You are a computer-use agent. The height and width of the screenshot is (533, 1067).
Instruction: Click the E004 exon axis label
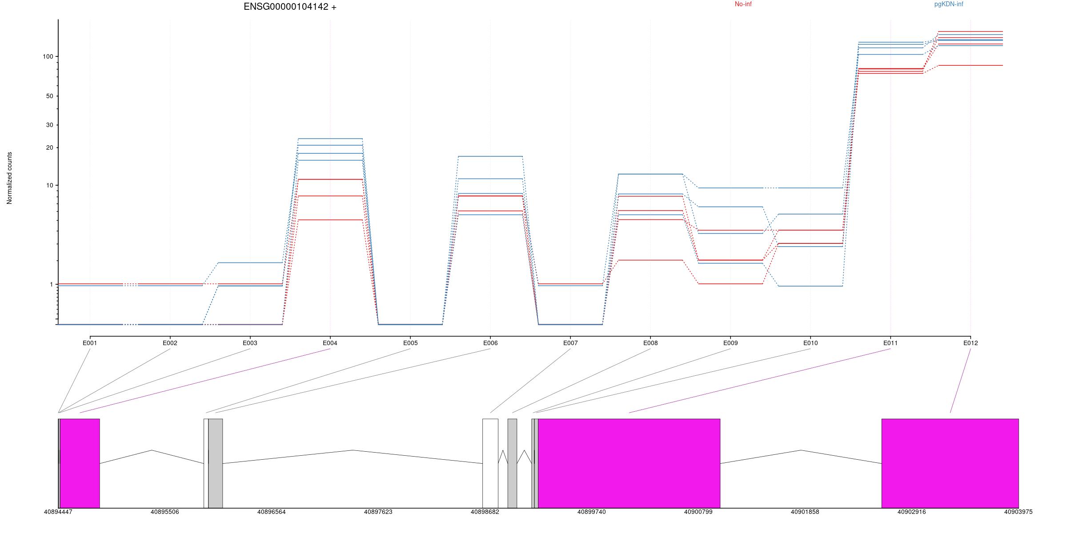click(330, 343)
